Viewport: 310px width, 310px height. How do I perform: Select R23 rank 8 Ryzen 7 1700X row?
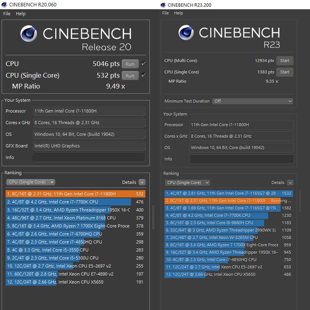tap(229, 245)
